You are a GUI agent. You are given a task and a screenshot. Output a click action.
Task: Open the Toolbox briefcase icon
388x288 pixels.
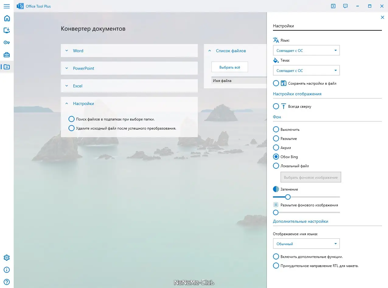[7, 55]
